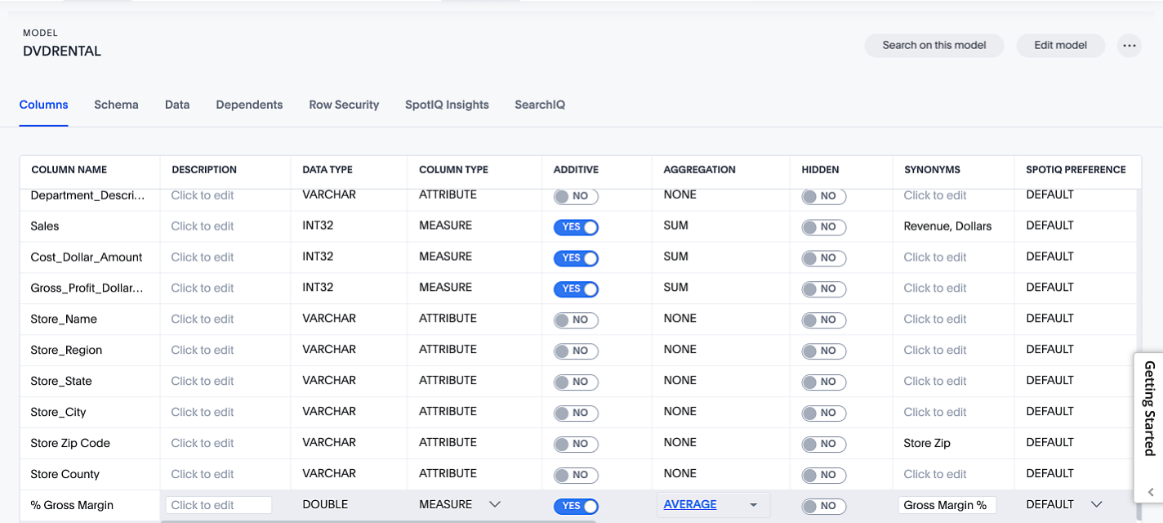The height and width of the screenshot is (523, 1163).
Task: Toggle Hidden switch for Store_Name row
Action: point(823,320)
